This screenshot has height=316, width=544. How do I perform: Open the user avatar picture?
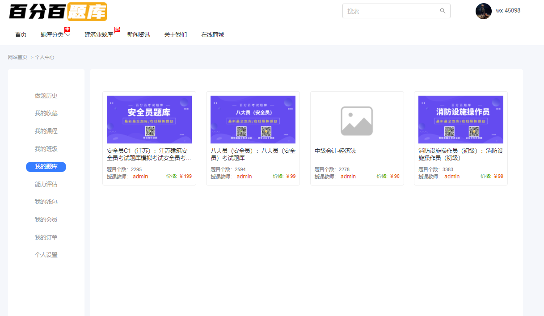coord(484,11)
